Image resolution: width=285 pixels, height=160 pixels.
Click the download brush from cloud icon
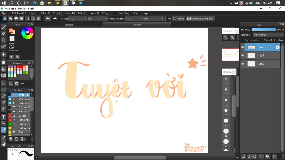[11, 139]
